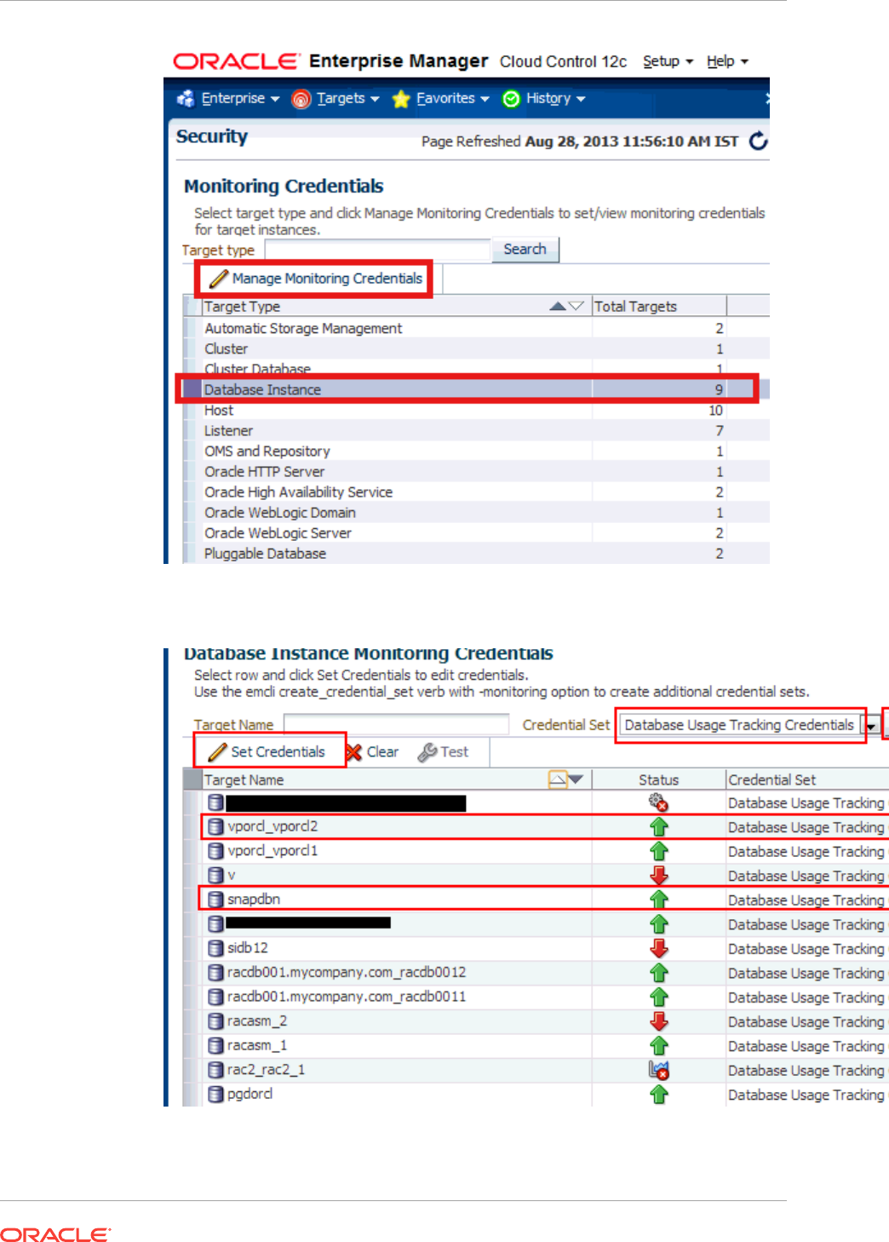Viewport: 889px width, 1242px height.
Task: Click the Targets bullseye icon
Action: click(x=301, y=100)
